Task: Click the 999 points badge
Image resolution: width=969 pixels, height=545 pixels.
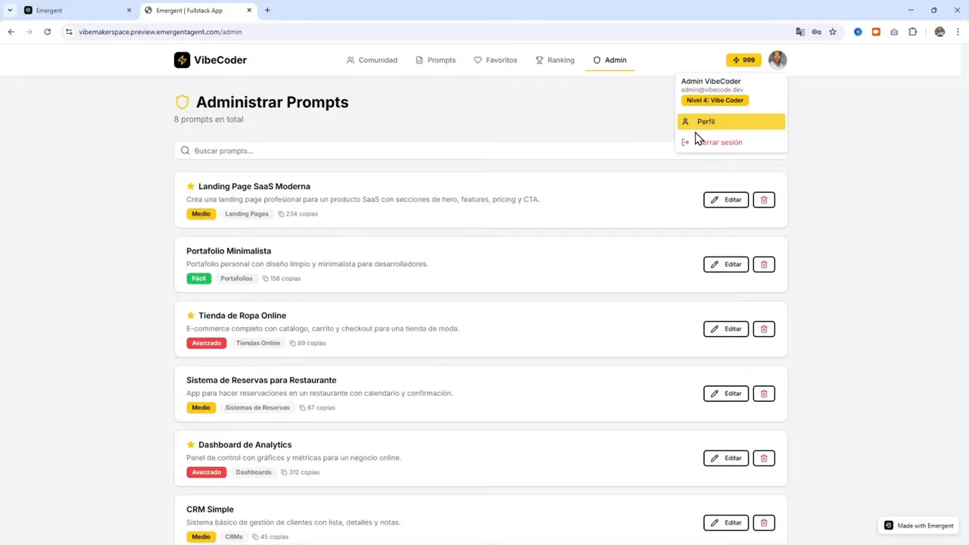Action: 743,60
